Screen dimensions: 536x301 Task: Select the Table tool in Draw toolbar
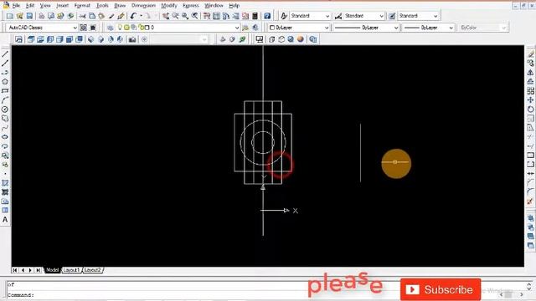[5, 210]
